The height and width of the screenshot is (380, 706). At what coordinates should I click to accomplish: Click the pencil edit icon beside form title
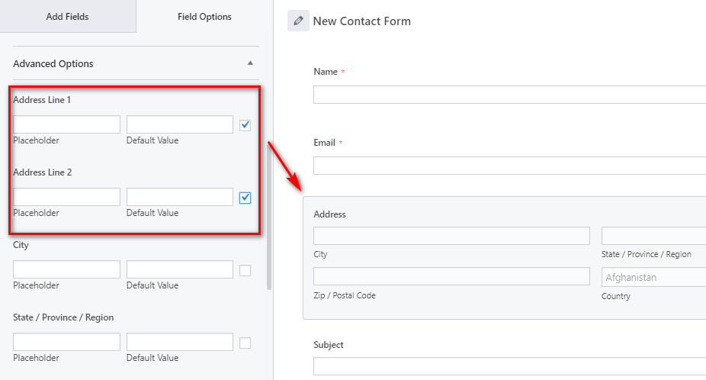coord(298,21)
